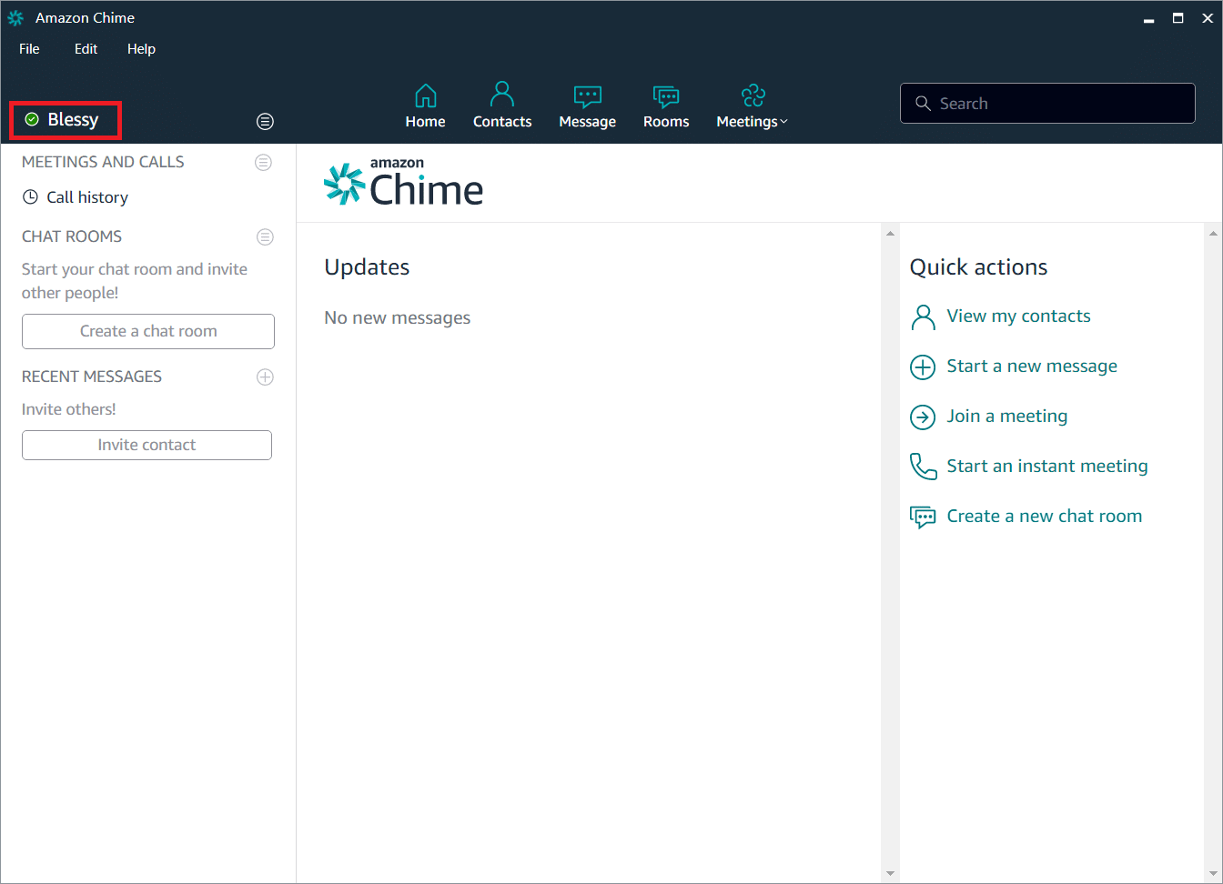Click the "No new messages" text
The height and width of the screenshot is (884, 1223).
pyautogui.click(x=398, y=318)
